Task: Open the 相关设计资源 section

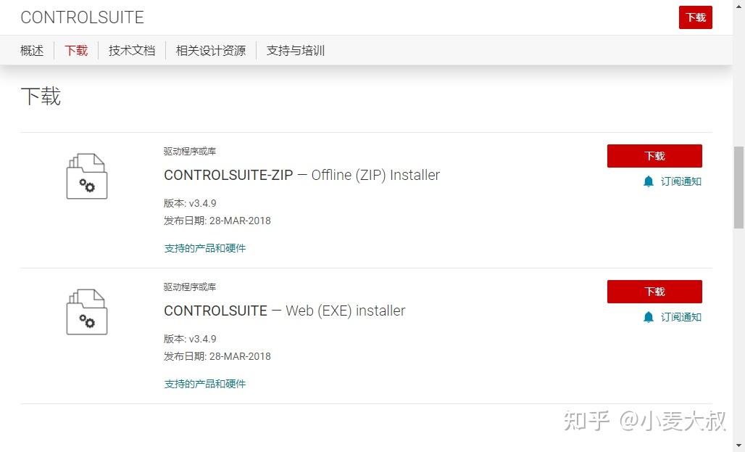Action: coord(210,50)
